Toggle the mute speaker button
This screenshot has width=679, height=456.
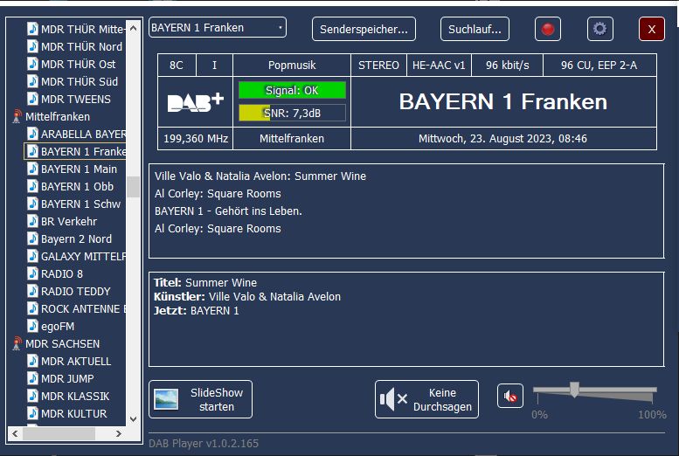(x=510, y=397)
